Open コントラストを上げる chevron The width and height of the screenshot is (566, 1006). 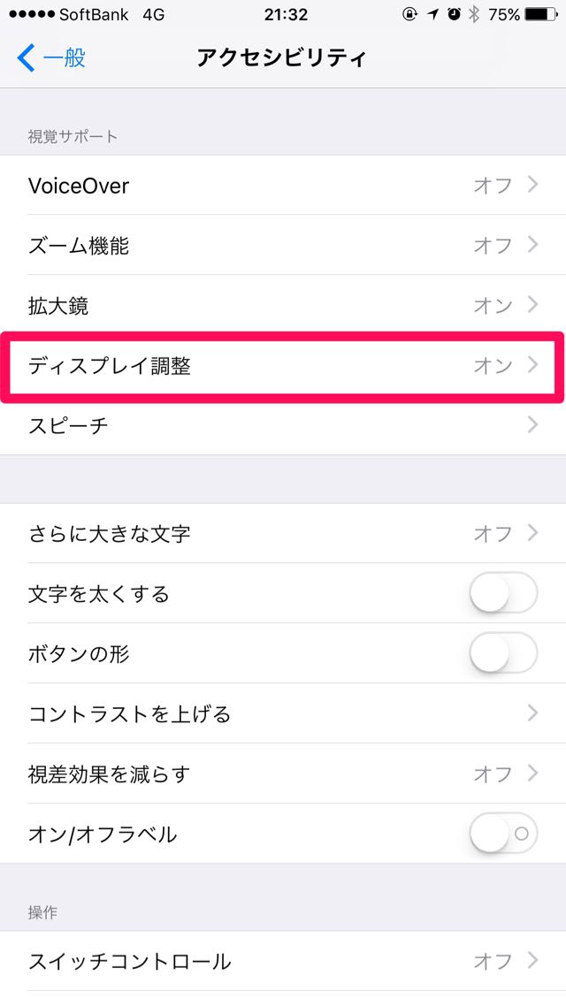pos(532,713)
